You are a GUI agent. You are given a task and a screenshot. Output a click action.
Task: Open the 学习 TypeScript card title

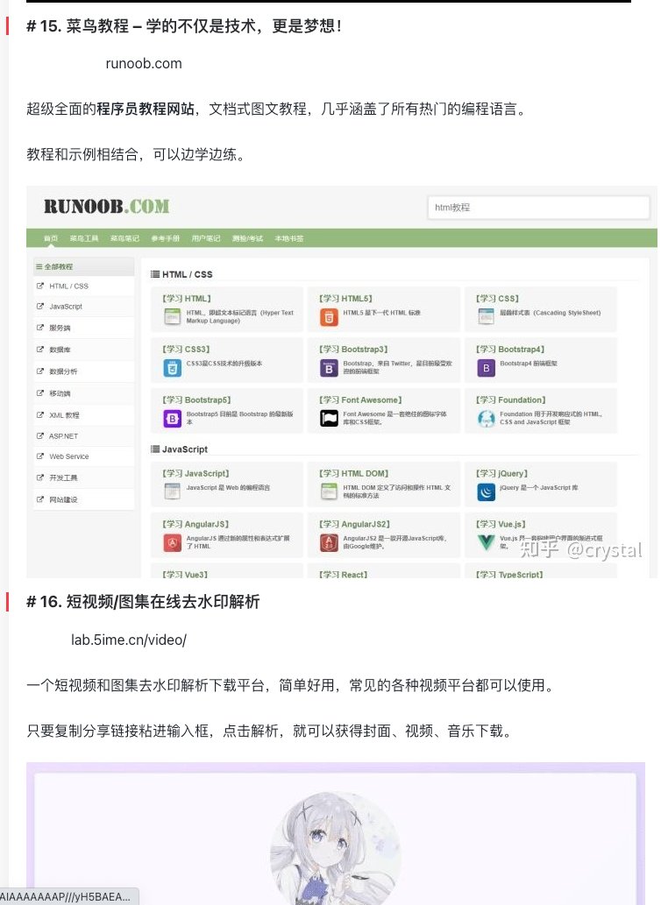pos(509,575)
